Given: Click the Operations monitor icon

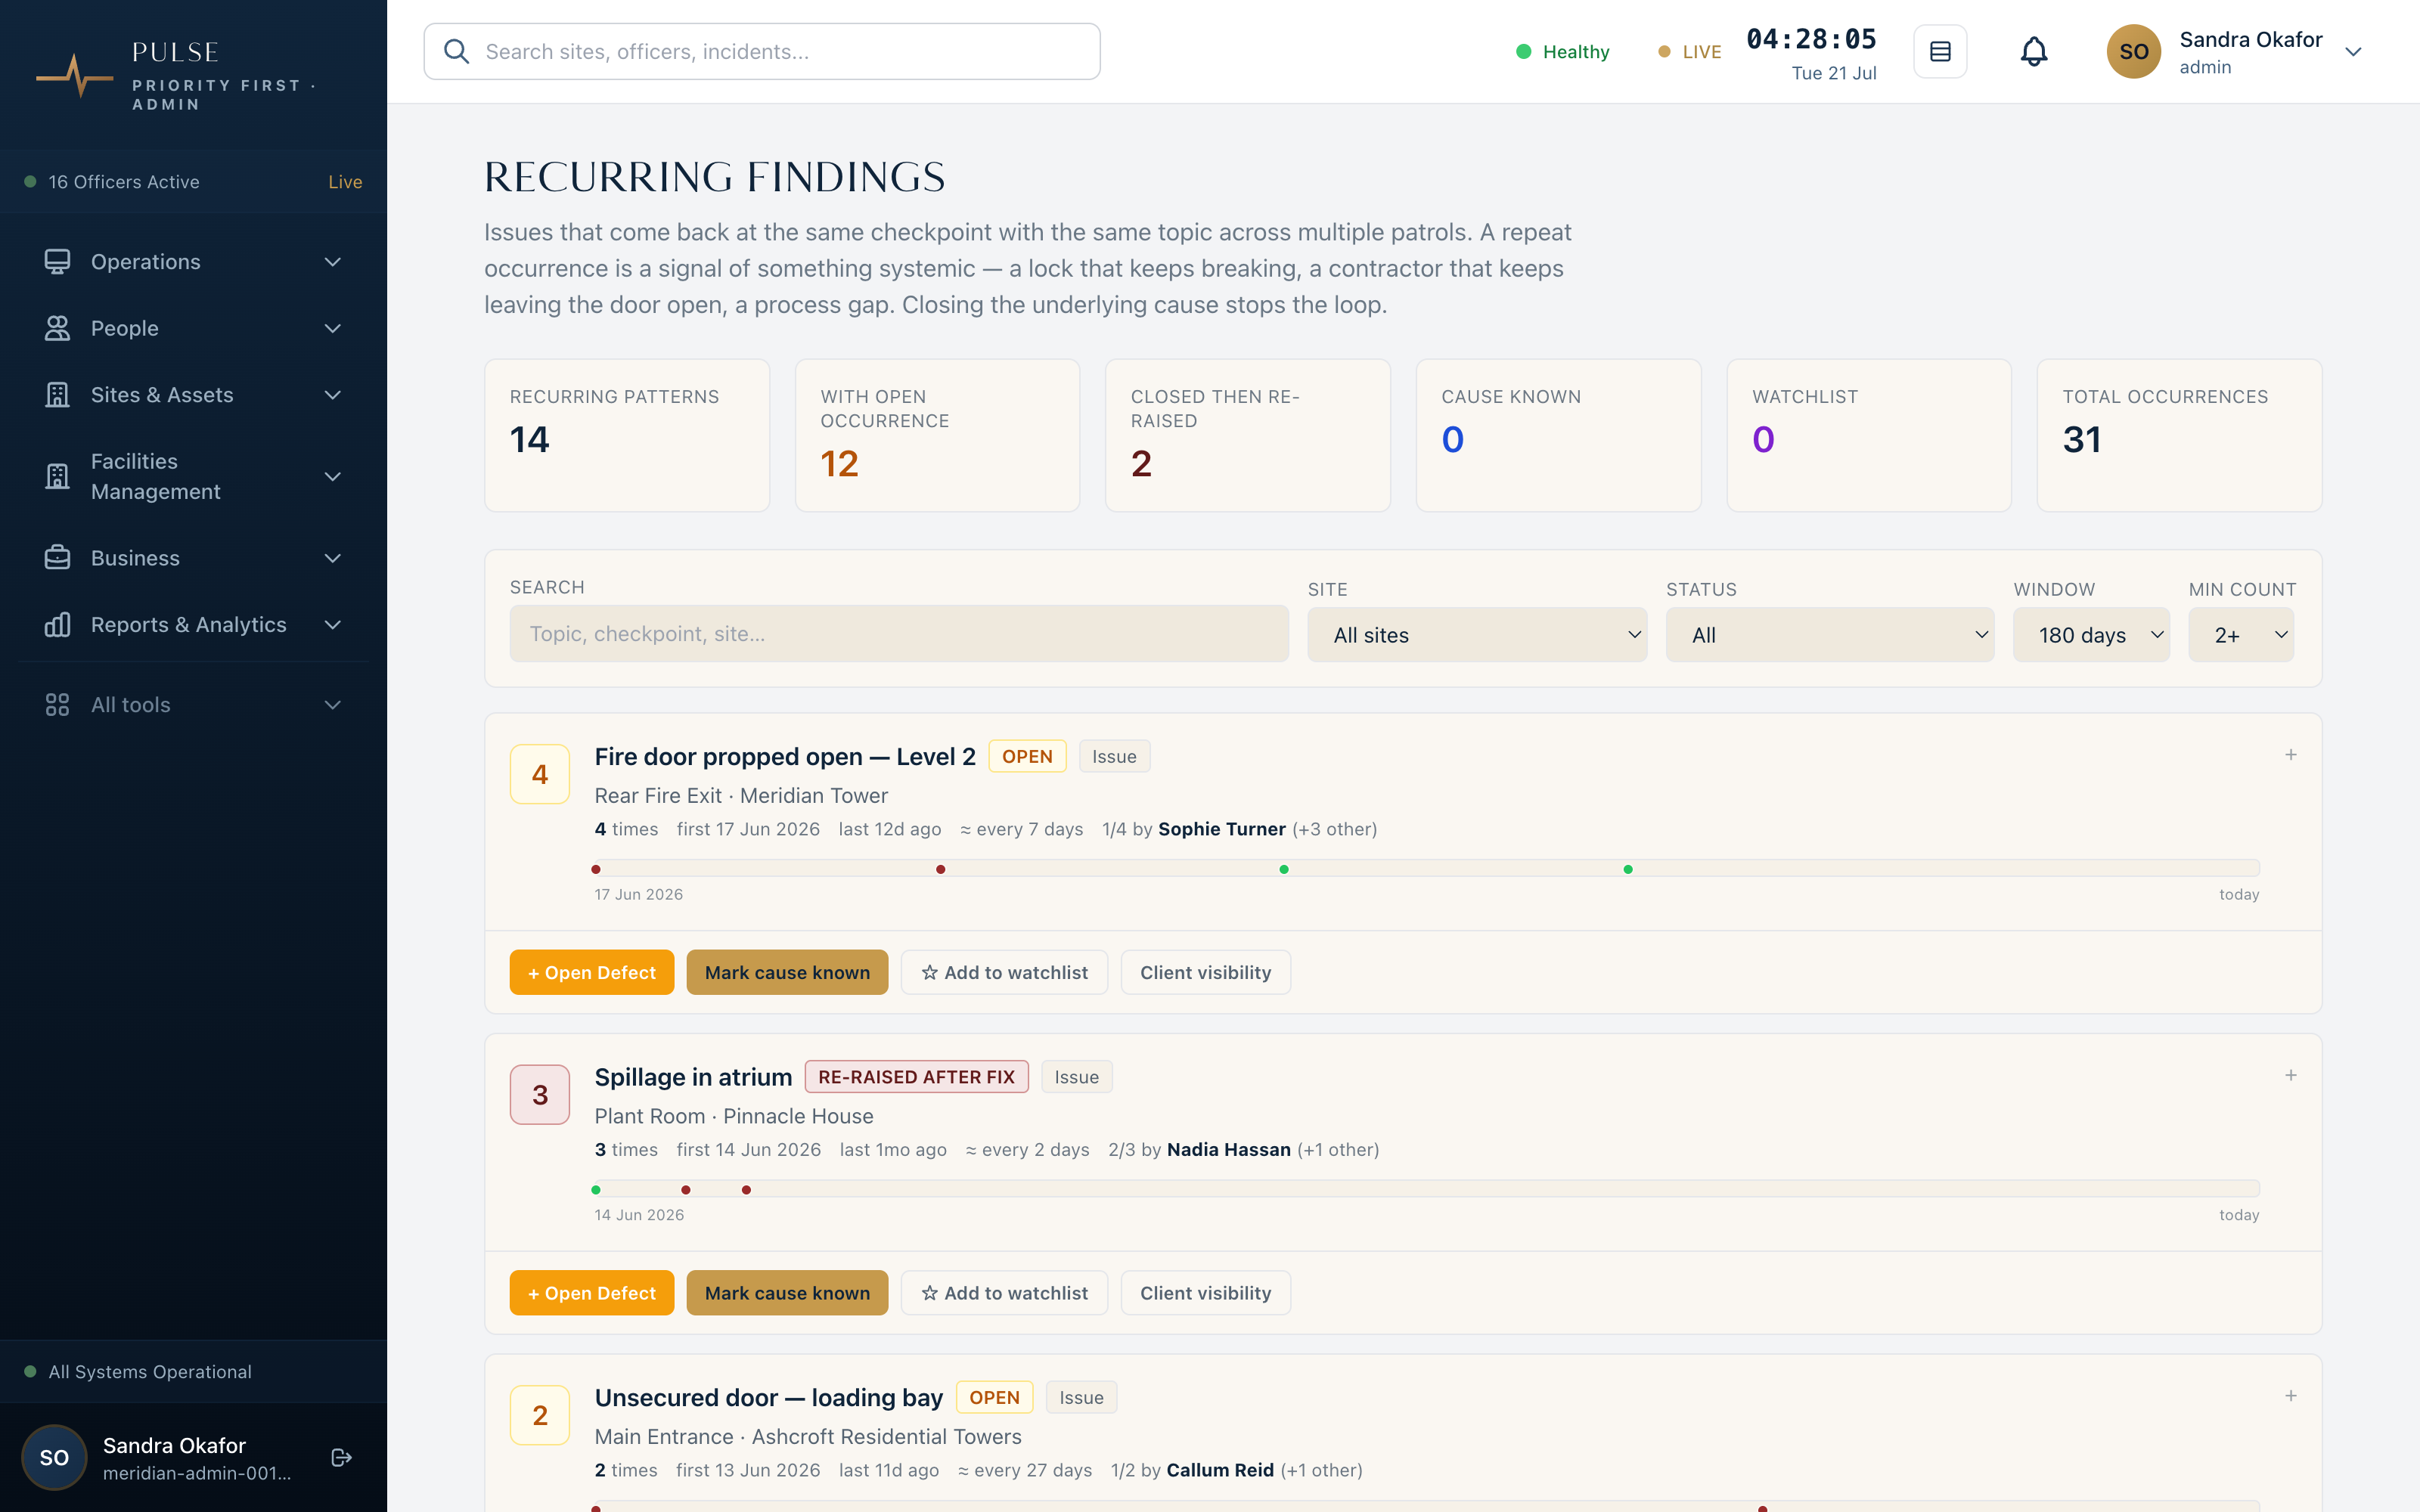Looking at the screenshot, I should (x=57, y=261).
